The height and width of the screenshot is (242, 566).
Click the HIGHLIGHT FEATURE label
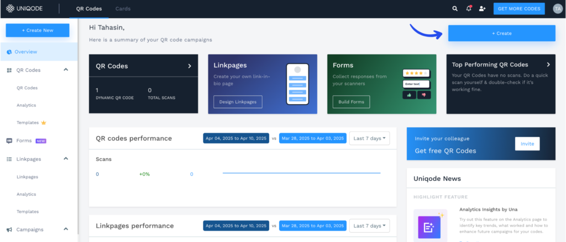[441, 197]
